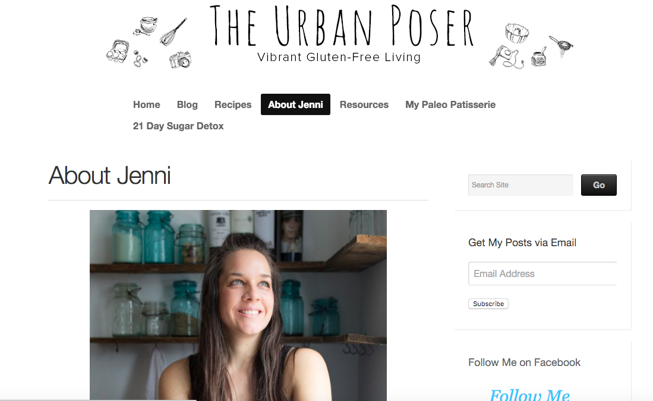Focus the Search Site field
Viewport: 653px width, 401px height.
tap(520, 185)
